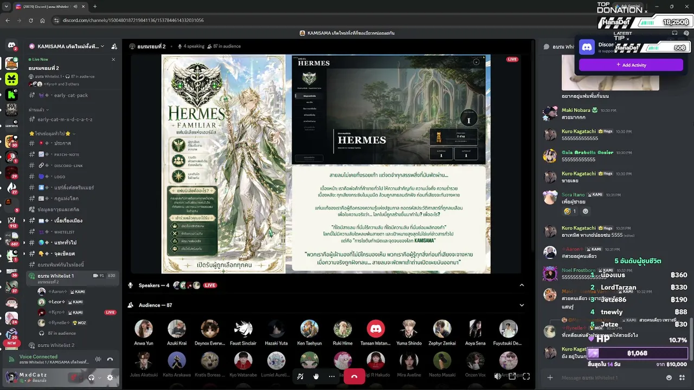
Task: Expand threads under แชททั่วไป channel
Action: (x=24, y=243)
